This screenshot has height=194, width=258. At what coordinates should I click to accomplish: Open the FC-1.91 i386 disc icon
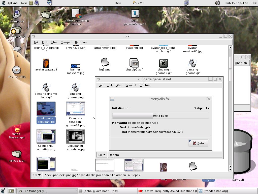point(16,70)
